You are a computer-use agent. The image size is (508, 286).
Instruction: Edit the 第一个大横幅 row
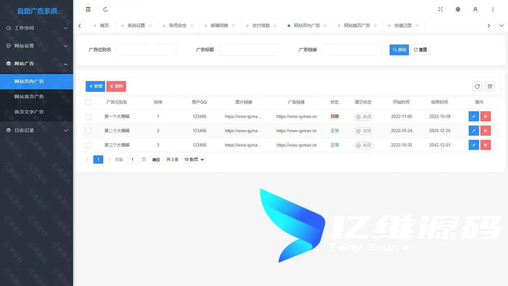click(474, 117)
